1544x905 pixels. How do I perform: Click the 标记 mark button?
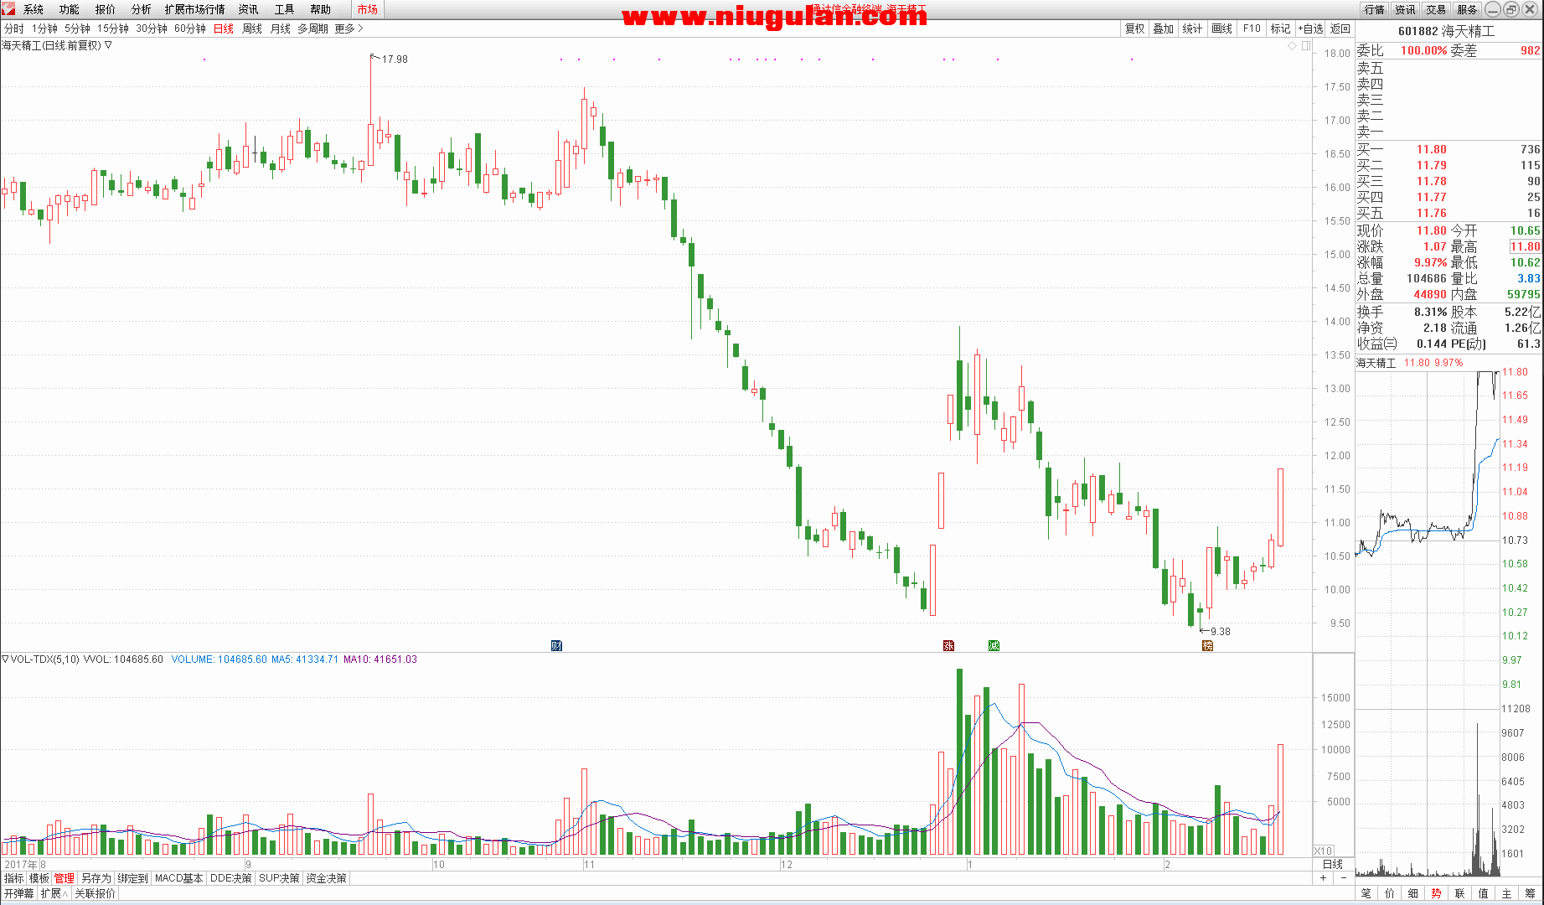click(1281, 28)
